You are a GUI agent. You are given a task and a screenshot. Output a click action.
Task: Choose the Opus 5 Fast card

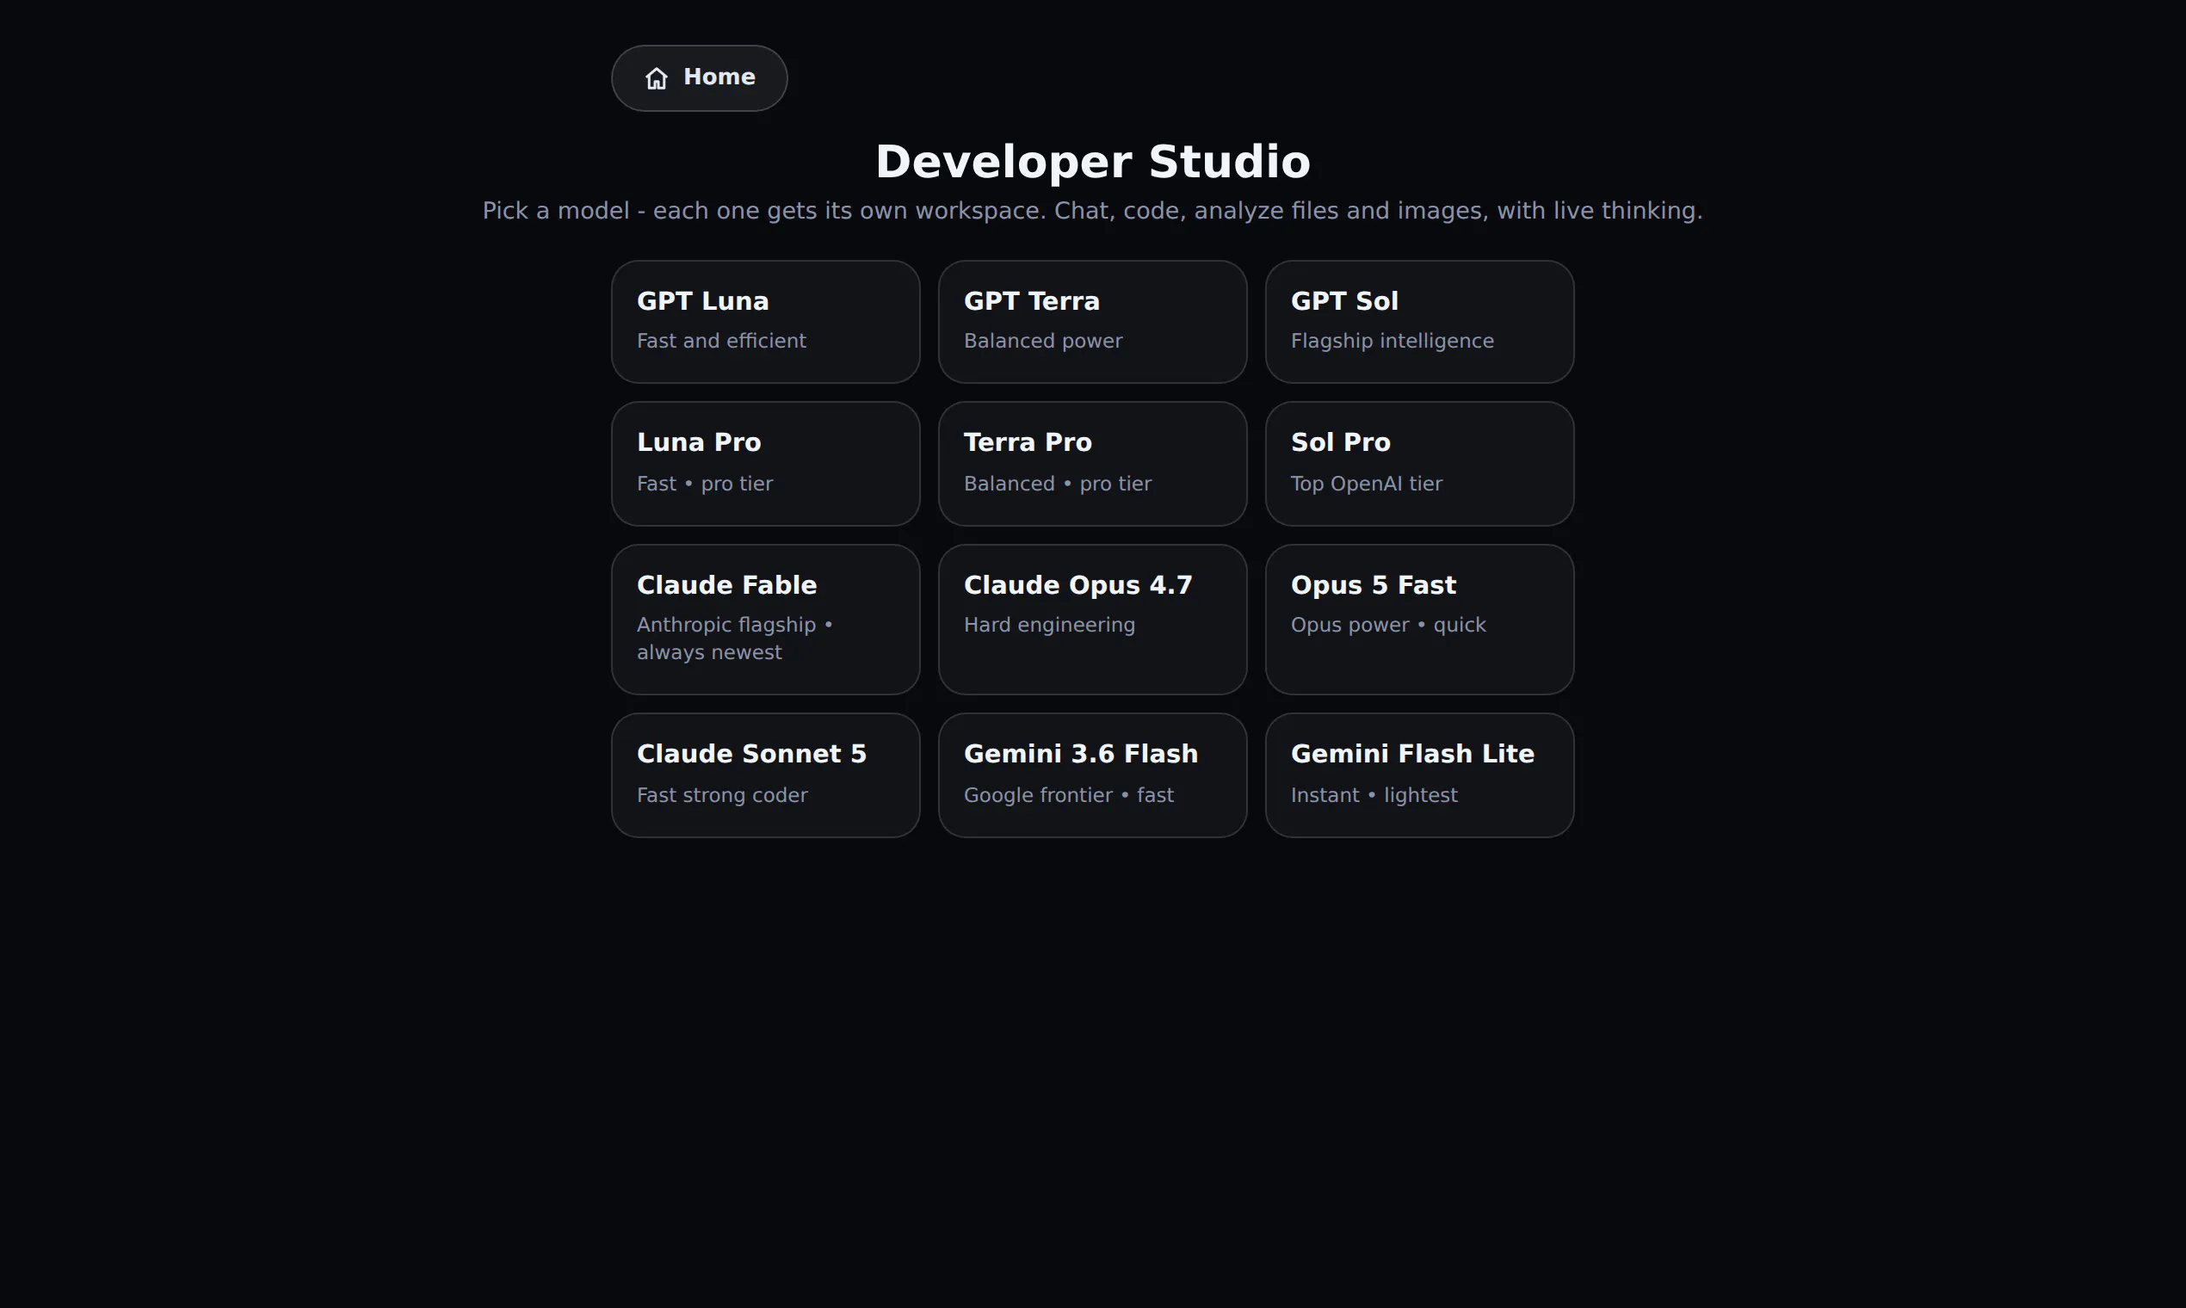click(x=1419, y=620)
